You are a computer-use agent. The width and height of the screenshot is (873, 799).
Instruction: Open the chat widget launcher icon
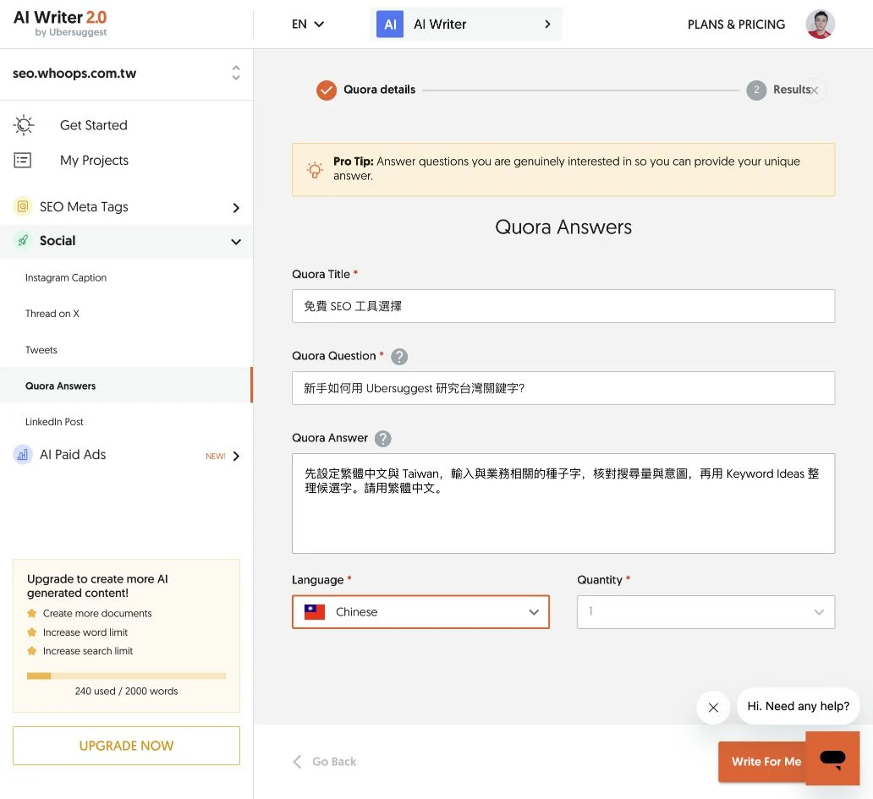click(x=832, y=758)
